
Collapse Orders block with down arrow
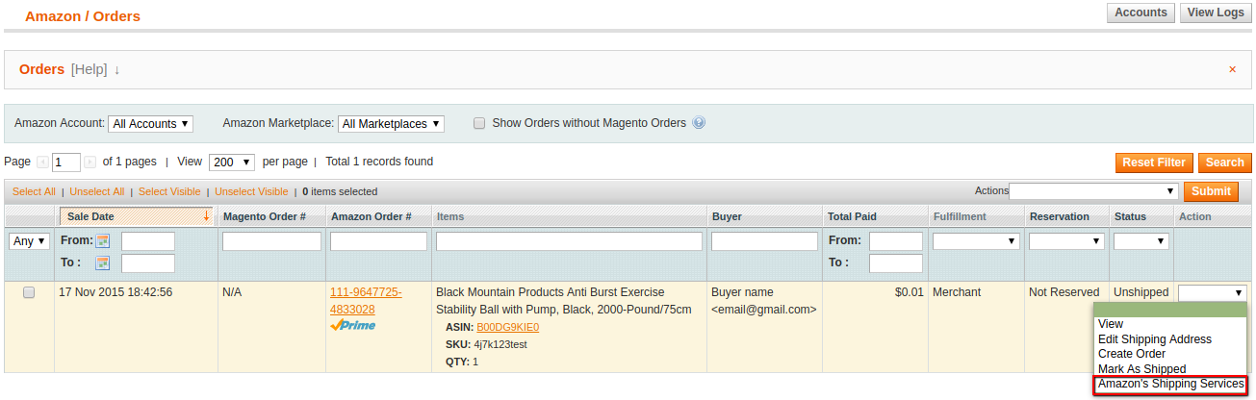(x=117, y=69)
